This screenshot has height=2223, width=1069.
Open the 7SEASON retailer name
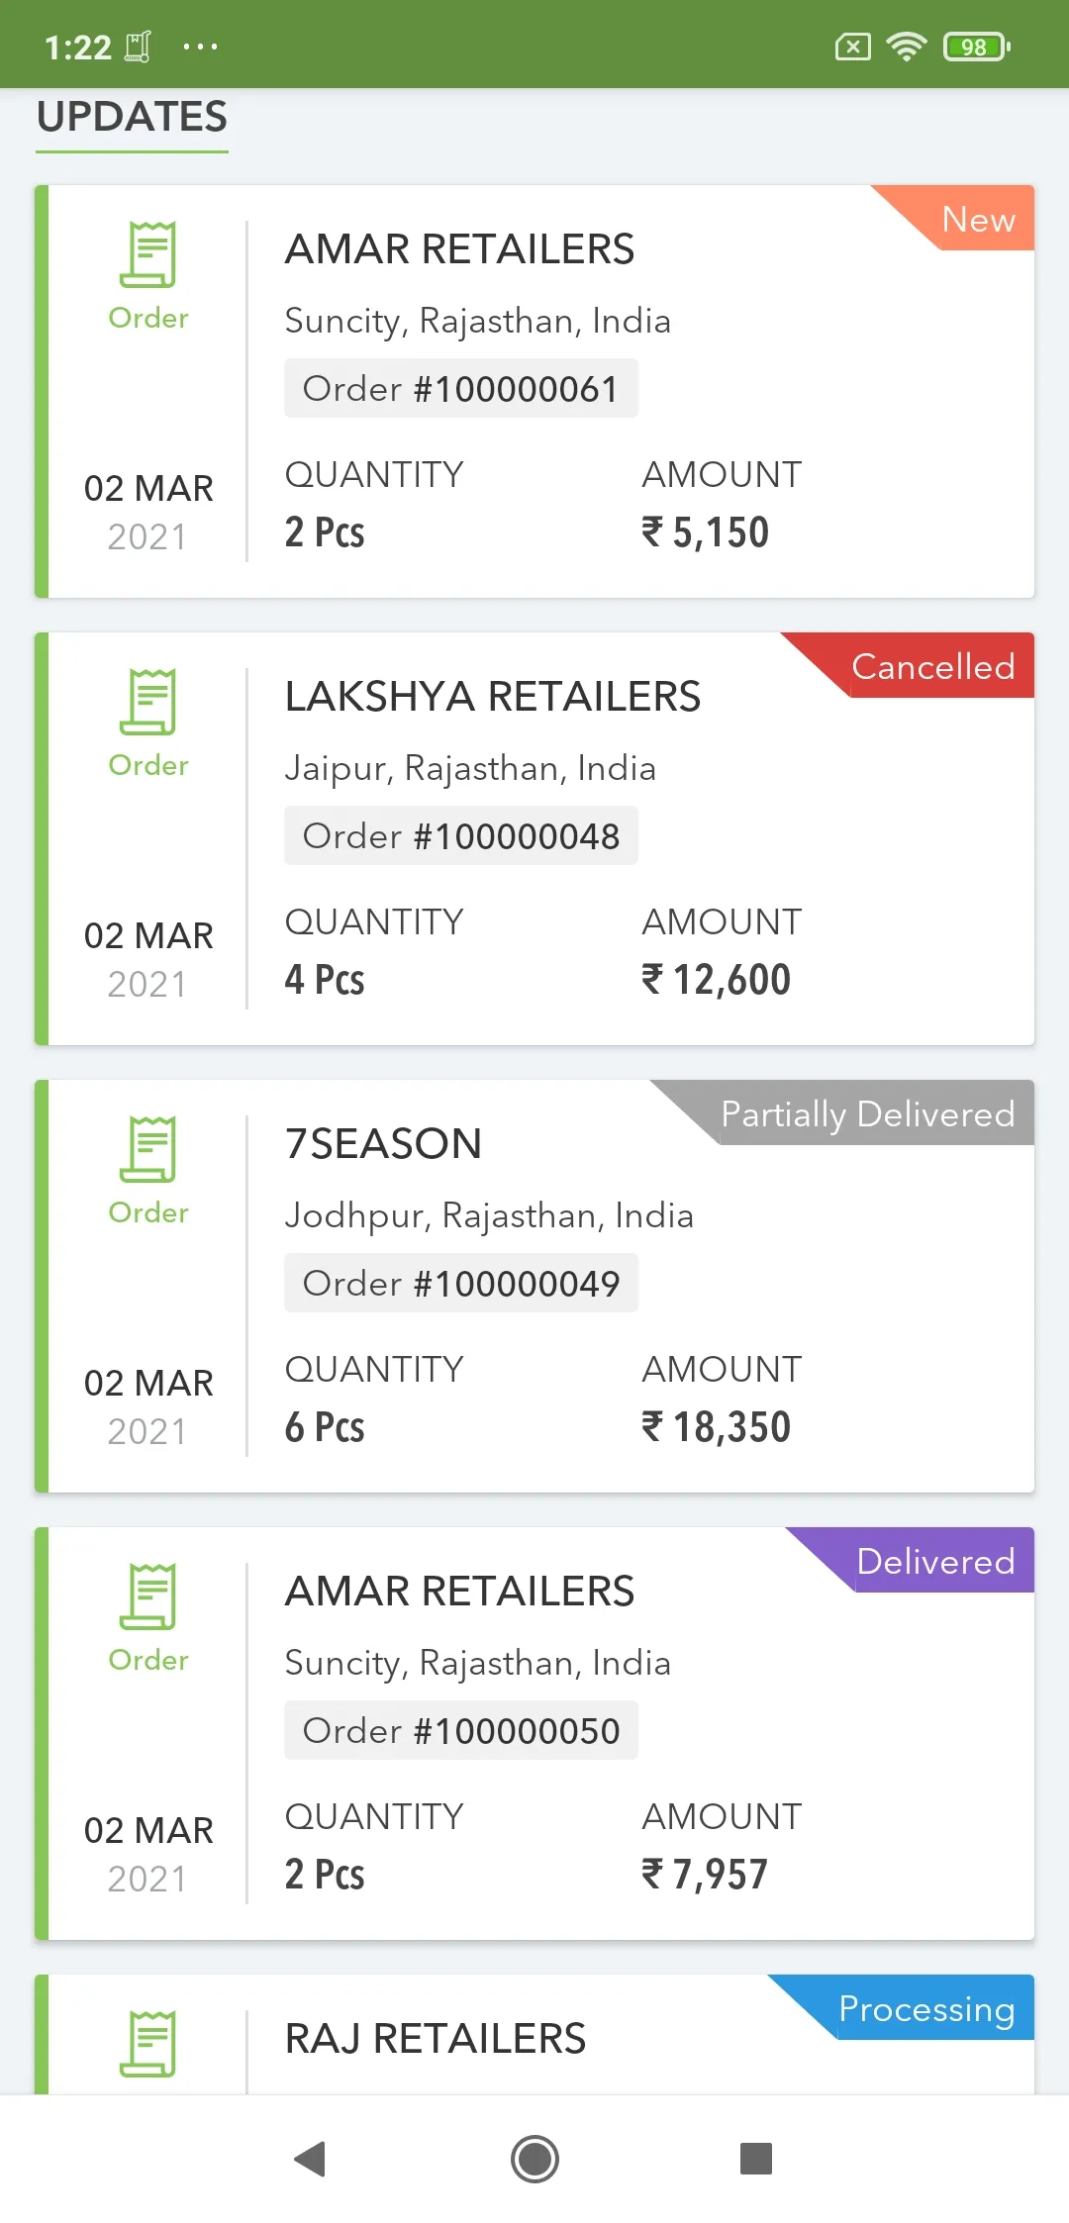click(x=383, y=1144)
